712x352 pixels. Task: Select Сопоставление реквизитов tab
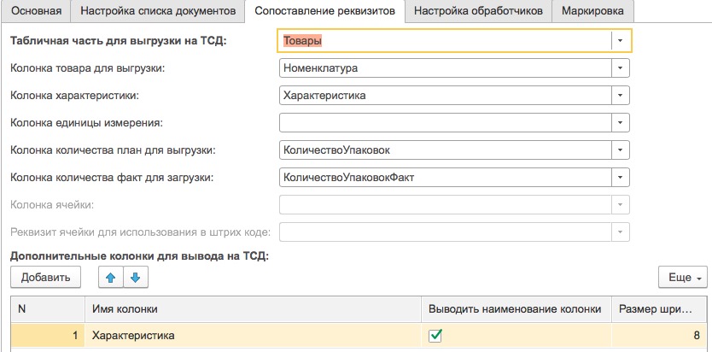[324, 11]
